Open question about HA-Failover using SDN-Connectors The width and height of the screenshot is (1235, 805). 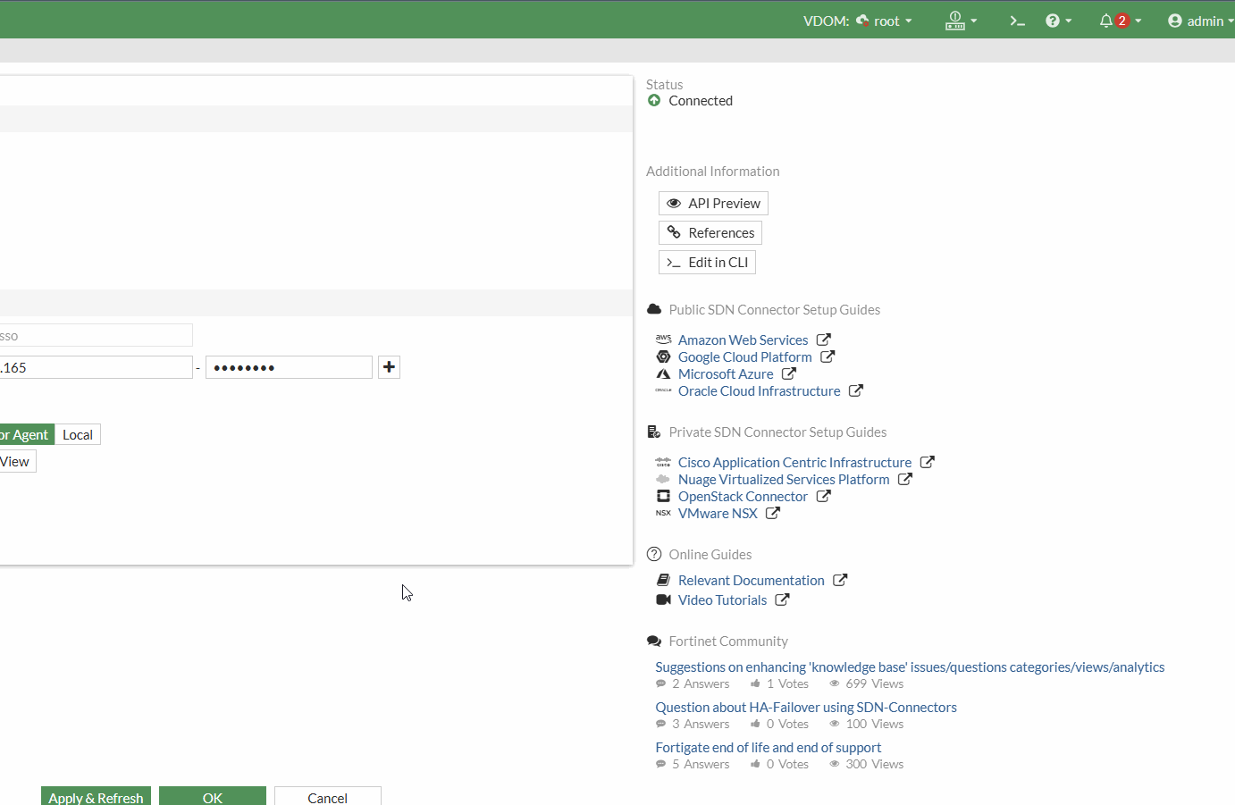click(806, 708)
